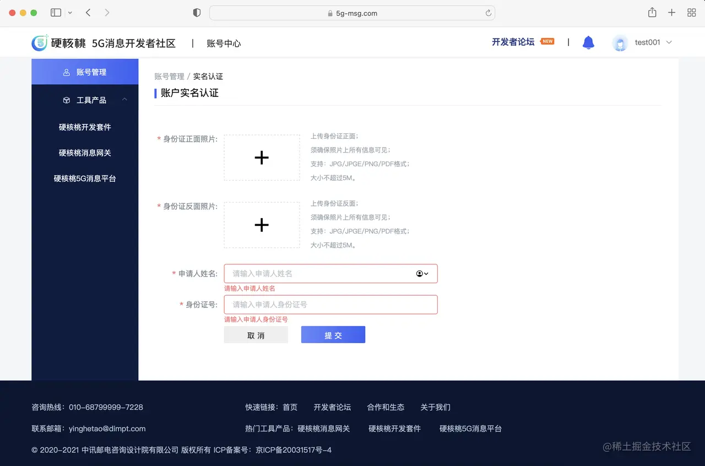Click the NEW badge next to 开发者论坛
The image size is (705, 466).
click(x=547, y=41)
